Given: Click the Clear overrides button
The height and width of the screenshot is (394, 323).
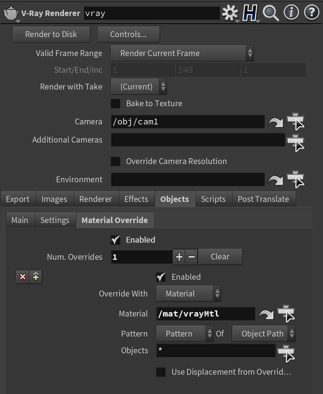Looking at the screenshot, I should point(220,256).
